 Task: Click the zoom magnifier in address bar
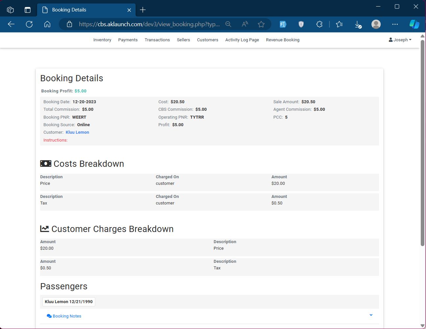point(228,24)
